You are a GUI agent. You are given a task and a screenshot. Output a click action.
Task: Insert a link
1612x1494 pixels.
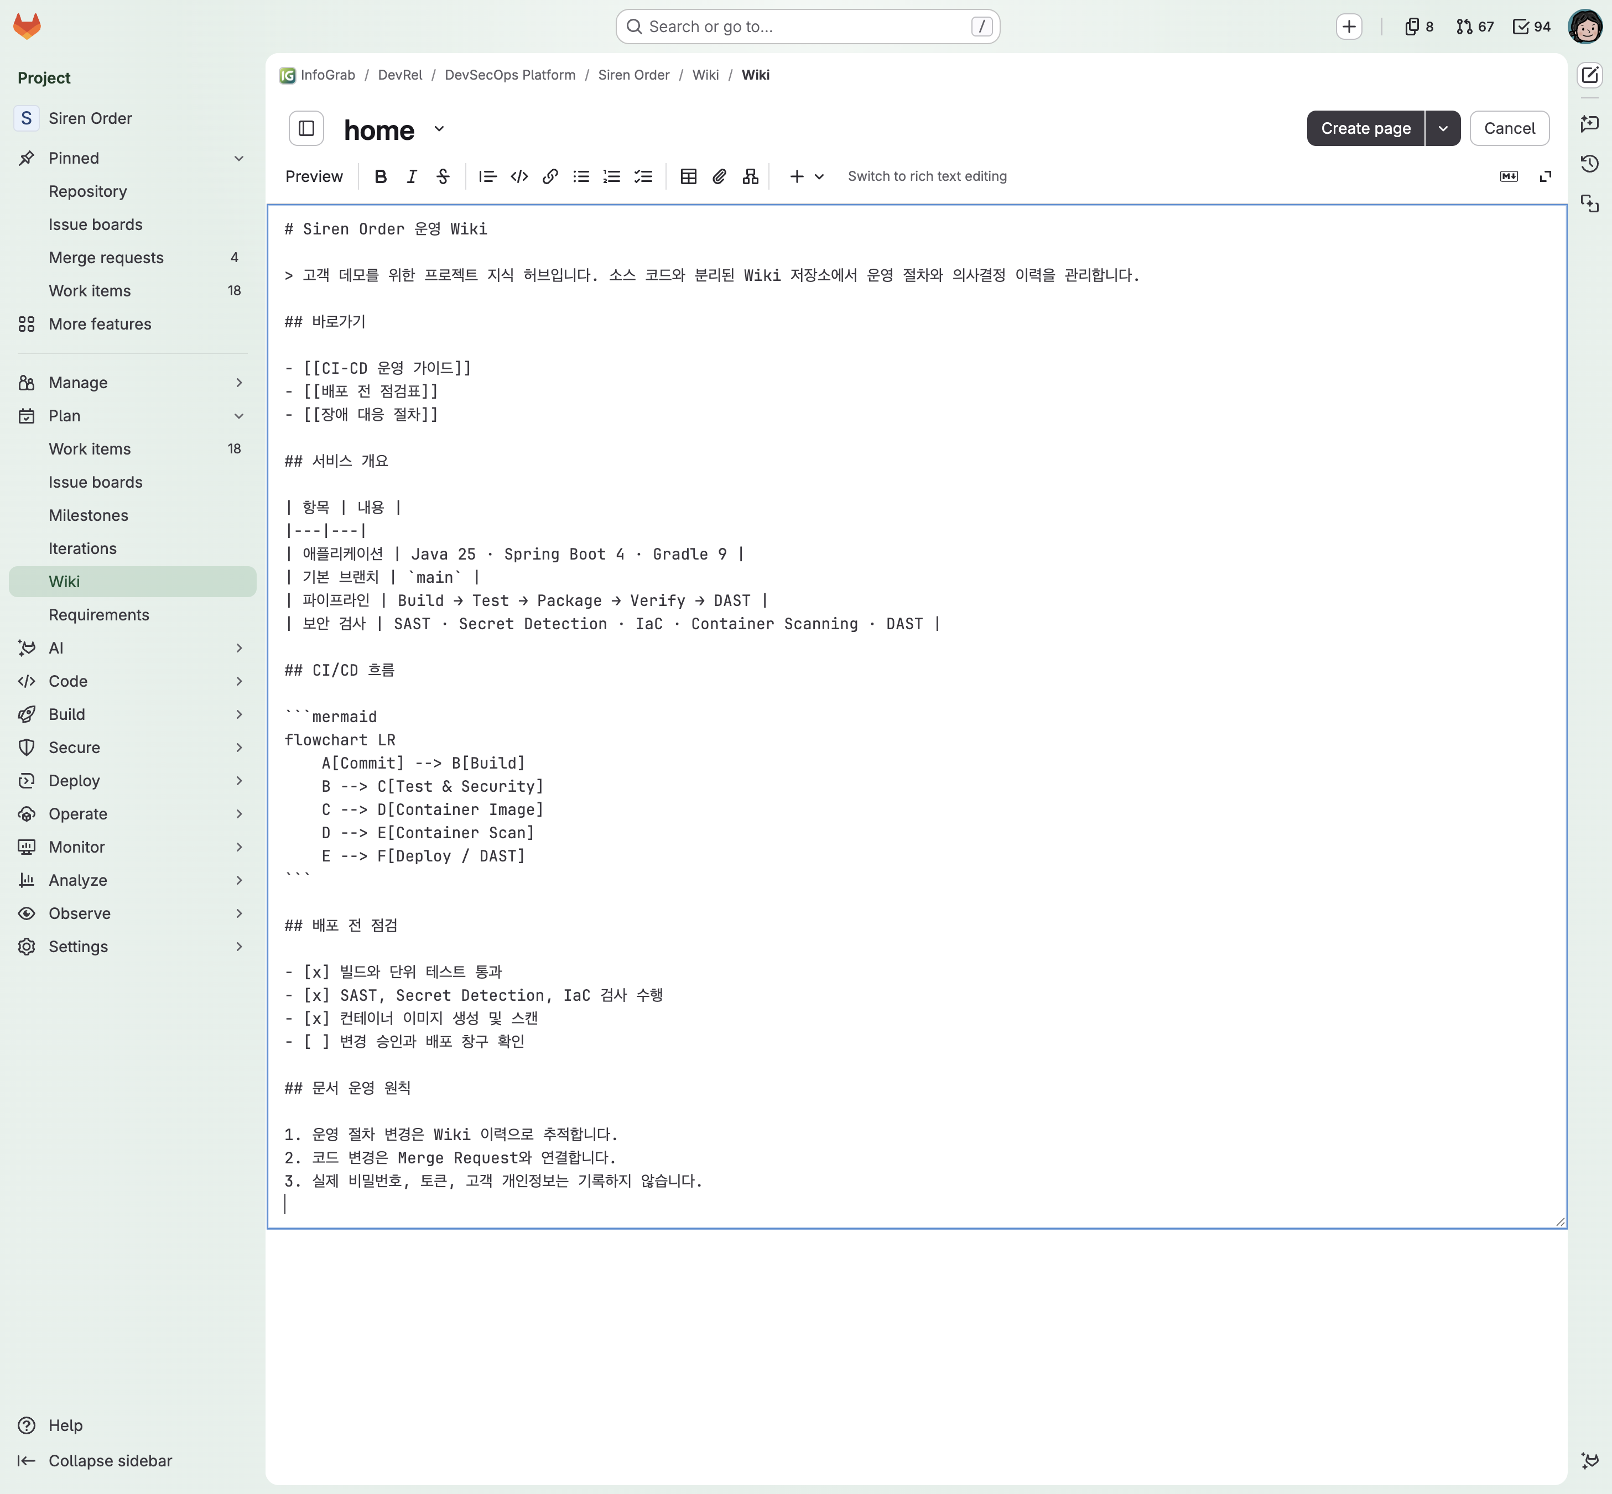click(550, 176)
